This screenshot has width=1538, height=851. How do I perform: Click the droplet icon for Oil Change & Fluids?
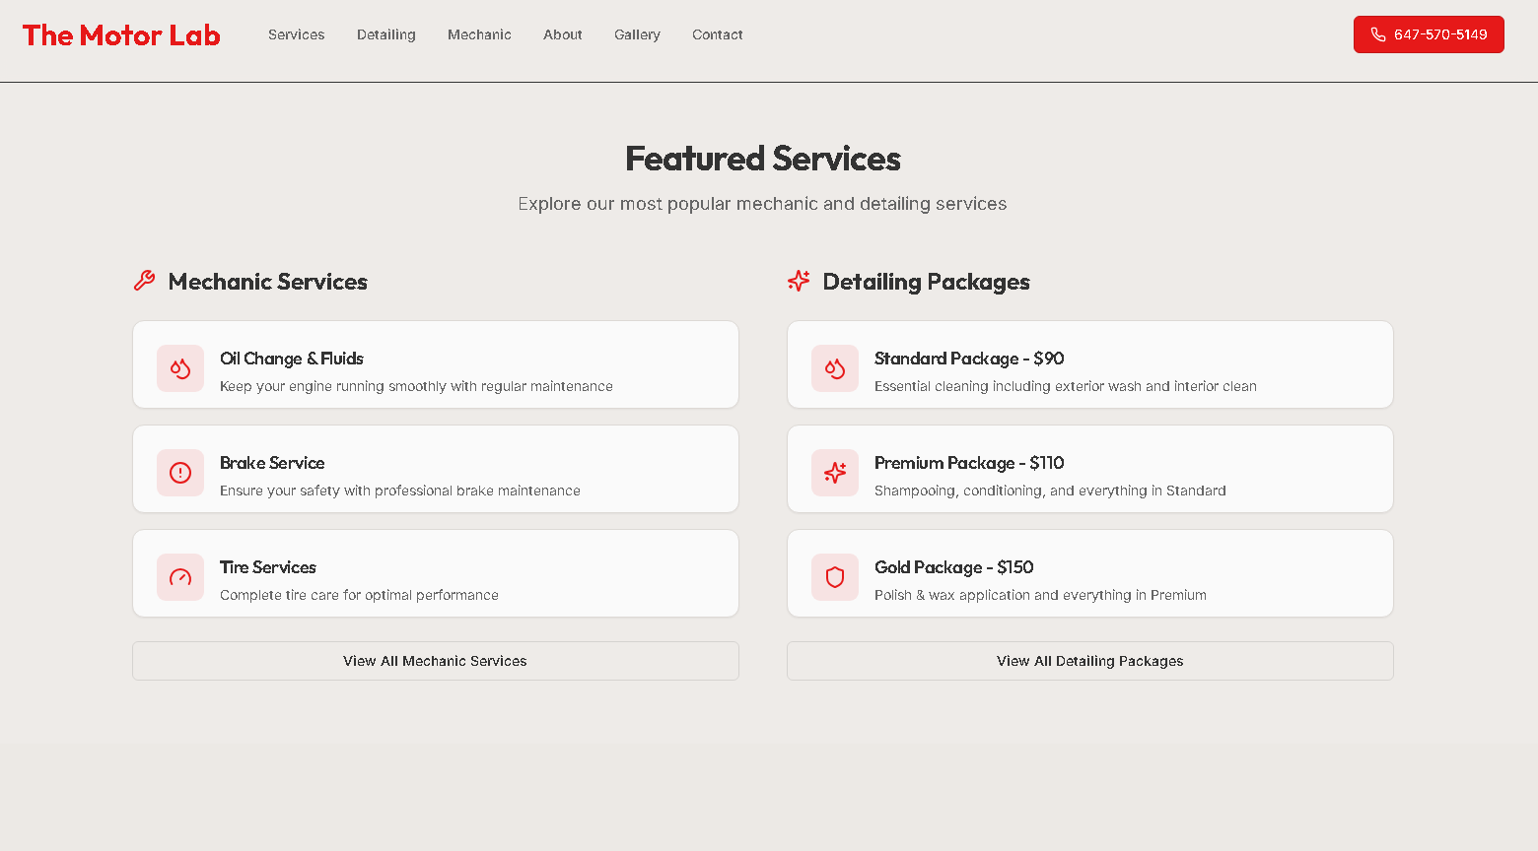[x=180, y=368]
